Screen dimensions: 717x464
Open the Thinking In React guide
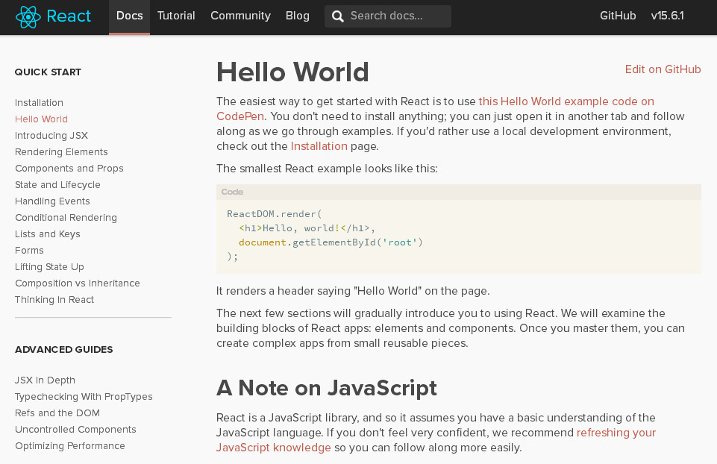pos(54,300)
